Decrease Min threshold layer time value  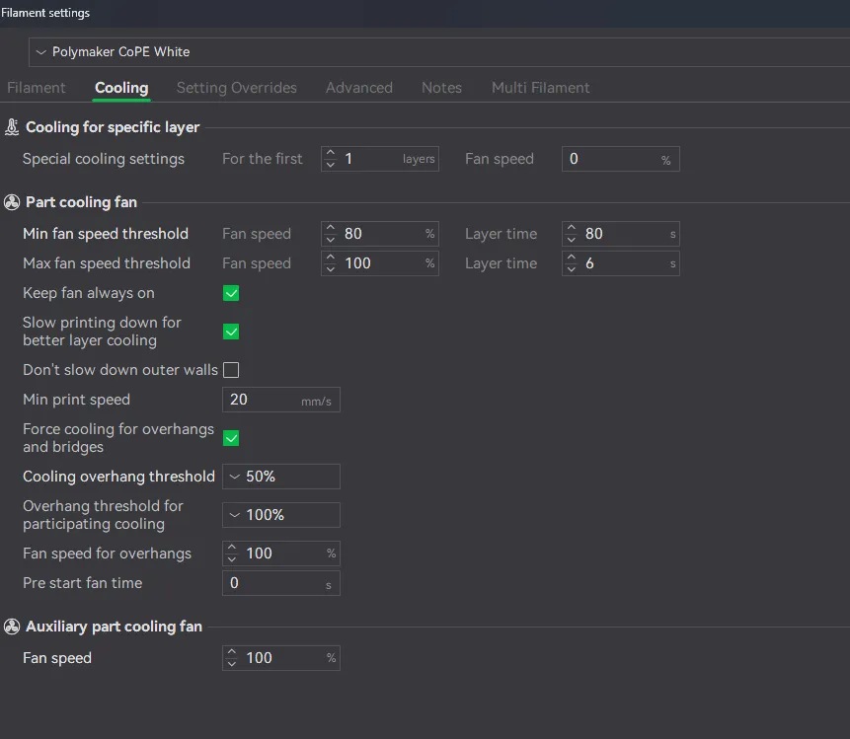(x=571, y=240)
